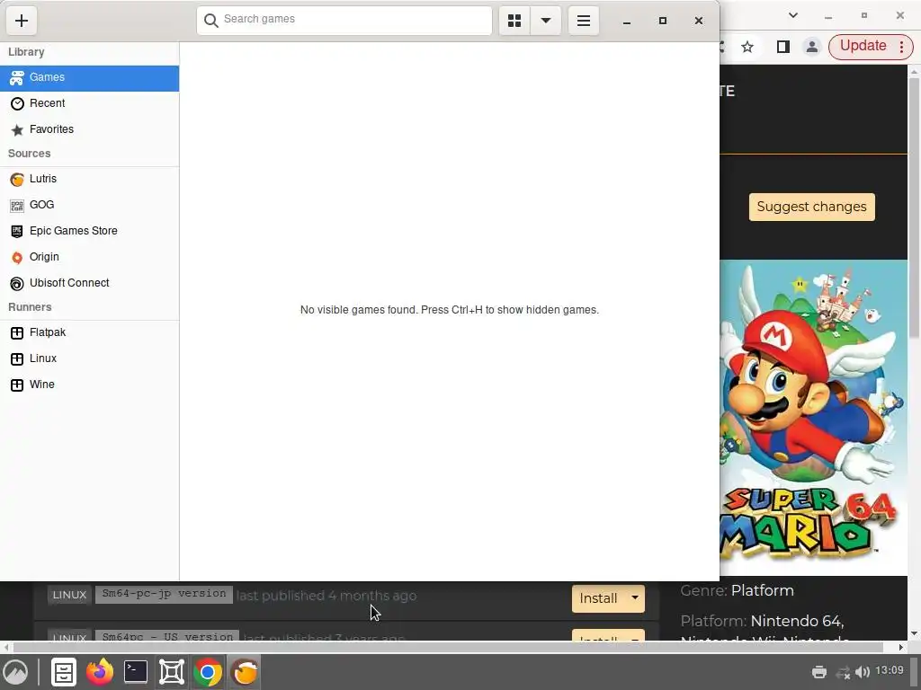Open the Lutris hamburger menu
This screenshot has height=690, width=921.
[583, 21]
